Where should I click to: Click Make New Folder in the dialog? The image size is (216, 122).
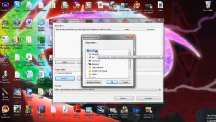pyautogui.click(x=93, y=82)
